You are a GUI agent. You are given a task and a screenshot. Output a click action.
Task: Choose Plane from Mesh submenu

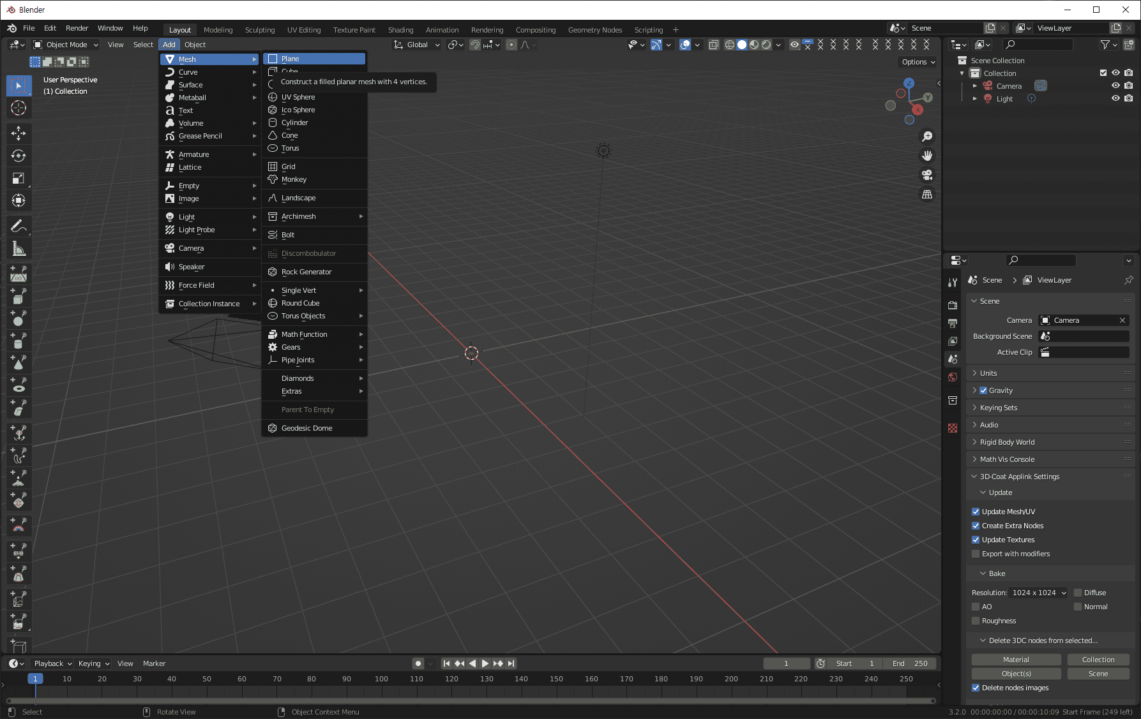point(314,59)
